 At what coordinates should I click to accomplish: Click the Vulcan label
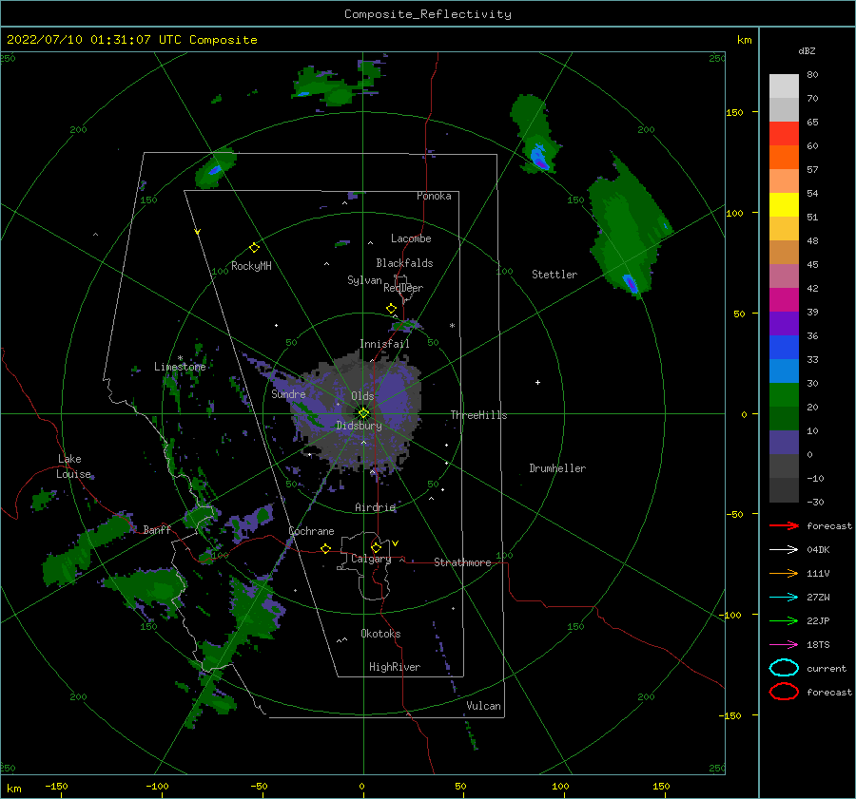(x=483, y=706)
